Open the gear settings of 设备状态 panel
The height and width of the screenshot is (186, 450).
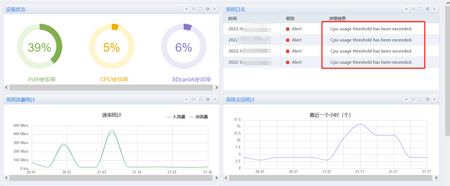pyautogui.click(x=208, y=9)
